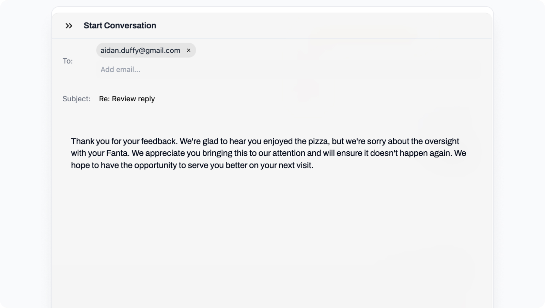Place cursor before "Thank you" in message
The image size is (545, 308).
(x=71, y=141)
